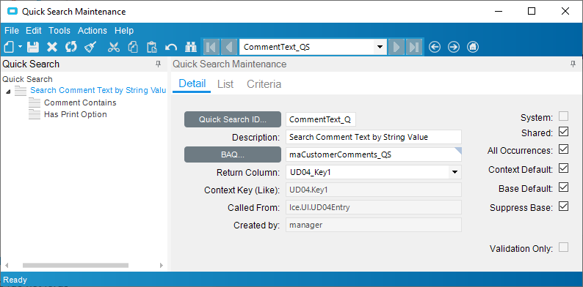The width and height of the screenshot is (583, 287).
Task: Uncheck the Suppress Base checkbox
Action: click(x=564, y=206)
